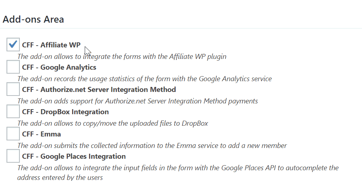Select the "CFF - Authorize.net Server Integration Method" title text
Screen dimensions: 362x181
point(99,89)
